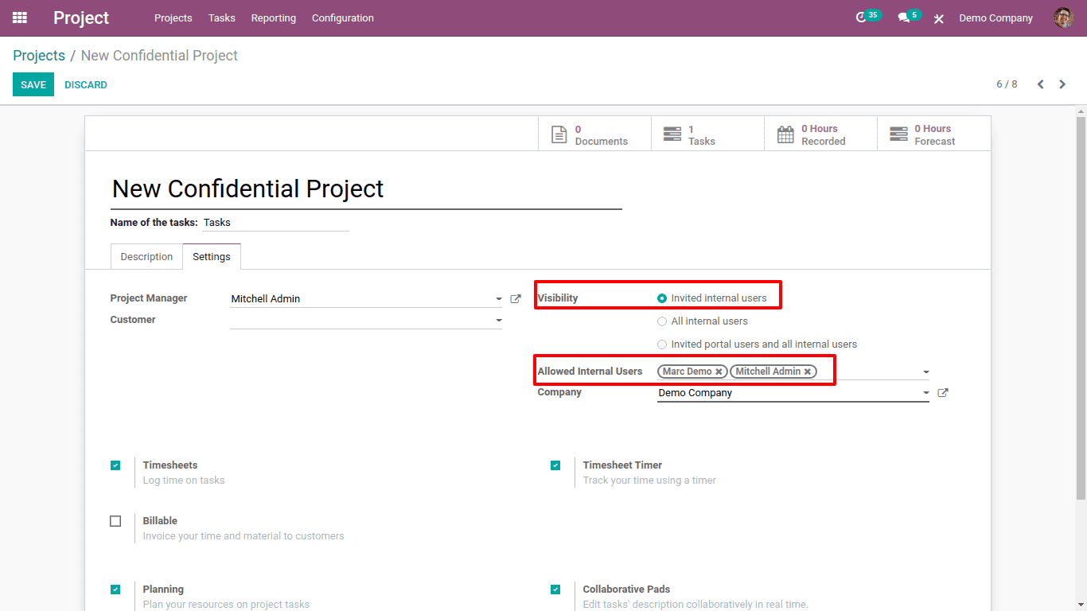
Task: Select Invited internal users visibility
Action: coord(662,298)
